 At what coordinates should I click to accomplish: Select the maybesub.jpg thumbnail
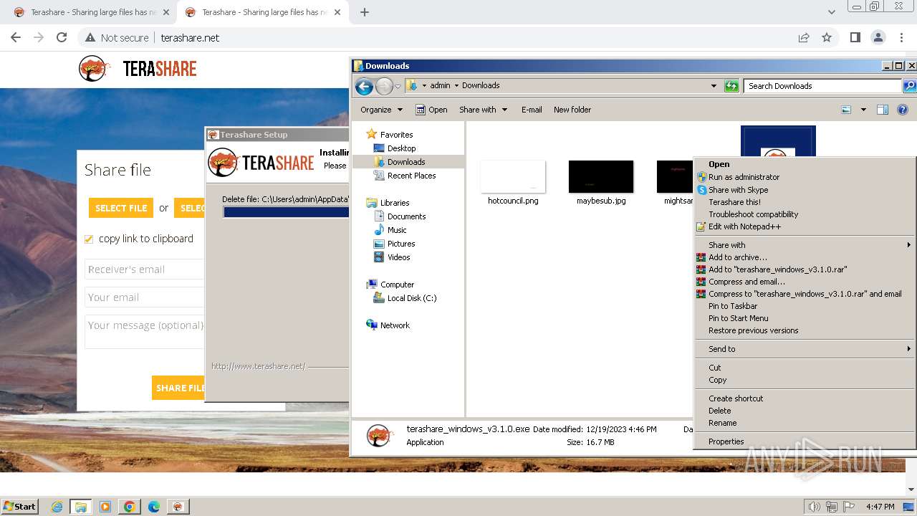601,176
